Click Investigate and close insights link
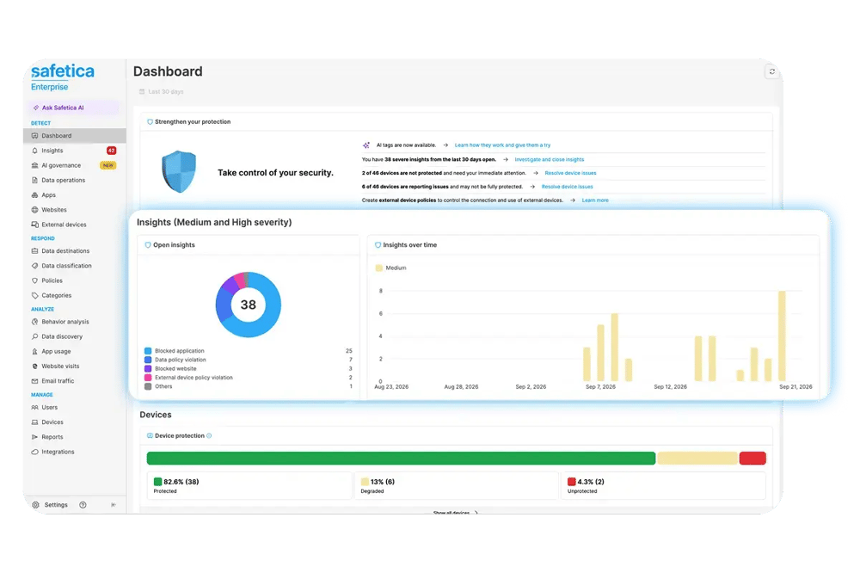Image resolution: width=860 pixels, height=573 pixels. (x=549, y=160)
